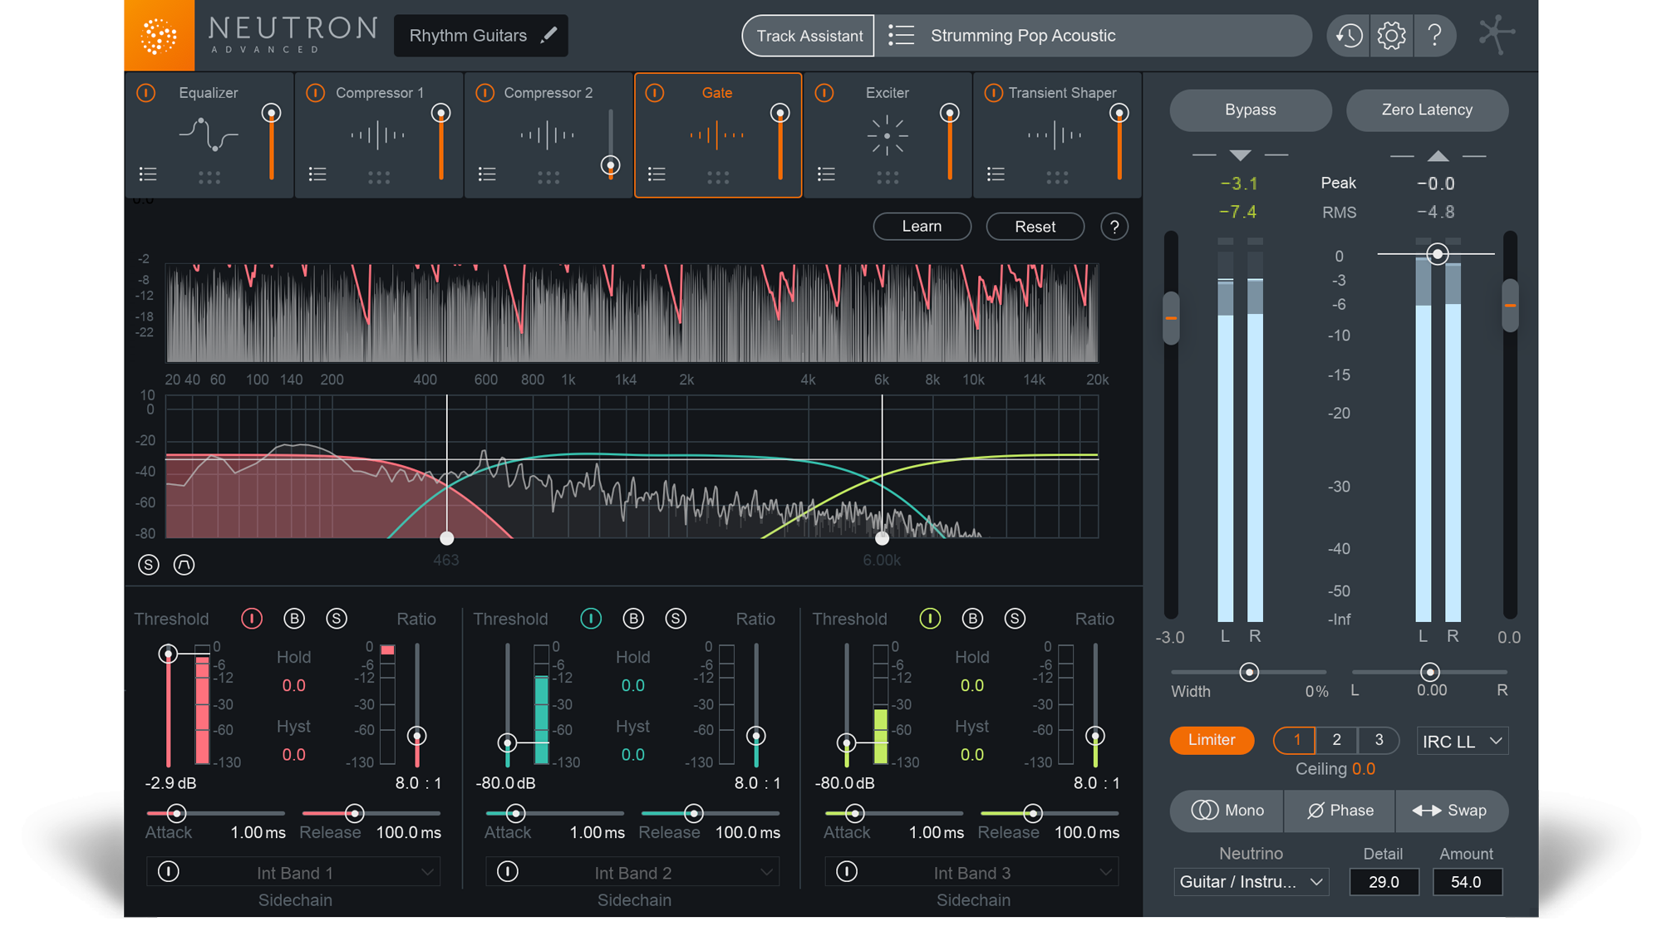
Task: Open the settings gear
Action: tap(1391, 35)
